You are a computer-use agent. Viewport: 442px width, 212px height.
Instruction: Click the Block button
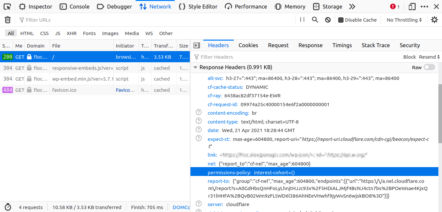(x=409, y=57)
